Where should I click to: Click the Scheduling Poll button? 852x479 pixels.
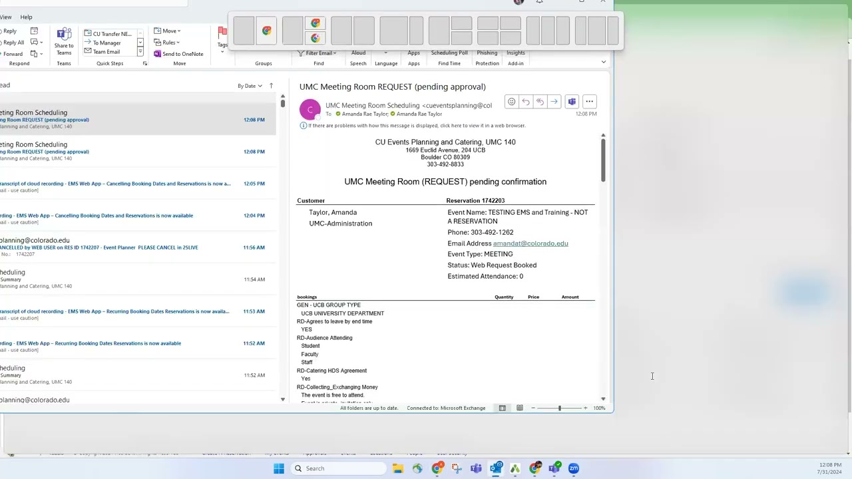tap(449, 53)
